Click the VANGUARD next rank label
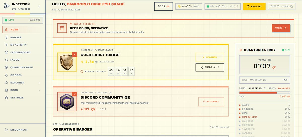This screenshot has width=302, height=137. point(284,88)
